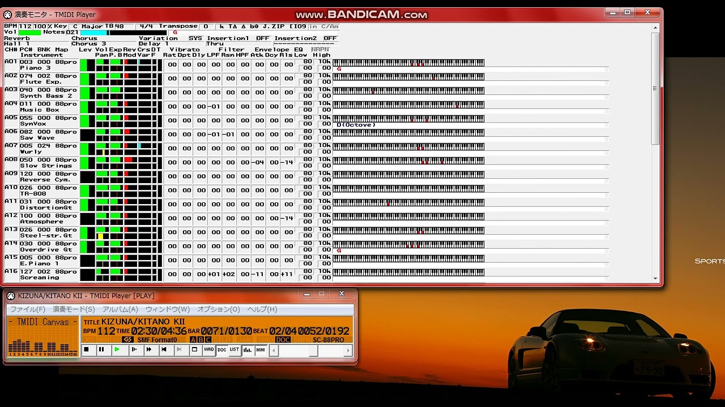This screenshot has height=407, width=725.
Task: Toggle the Variation SYS indicator
Action: coord(195,38)
